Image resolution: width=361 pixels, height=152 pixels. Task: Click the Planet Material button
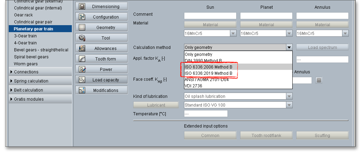click(x=266, y=24)
